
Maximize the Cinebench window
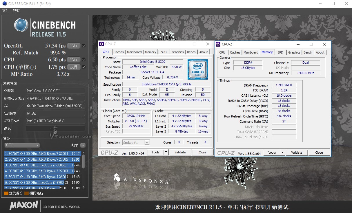(x=333, y=3)
